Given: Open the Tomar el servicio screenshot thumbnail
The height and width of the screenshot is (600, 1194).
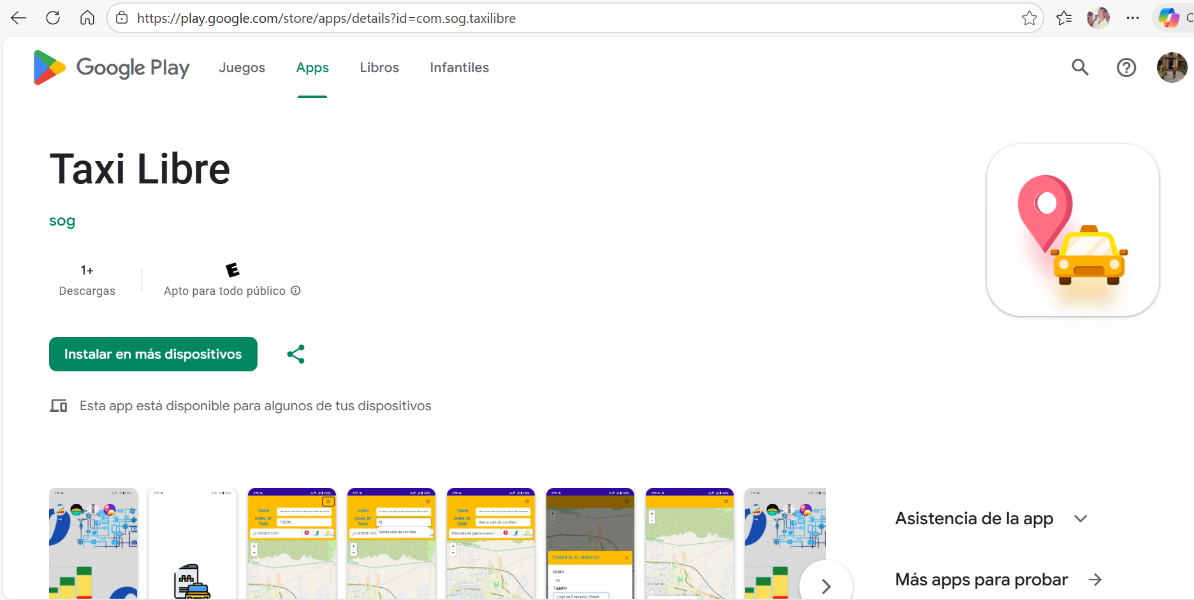Looking at the screenshot, I should [590, 543].
